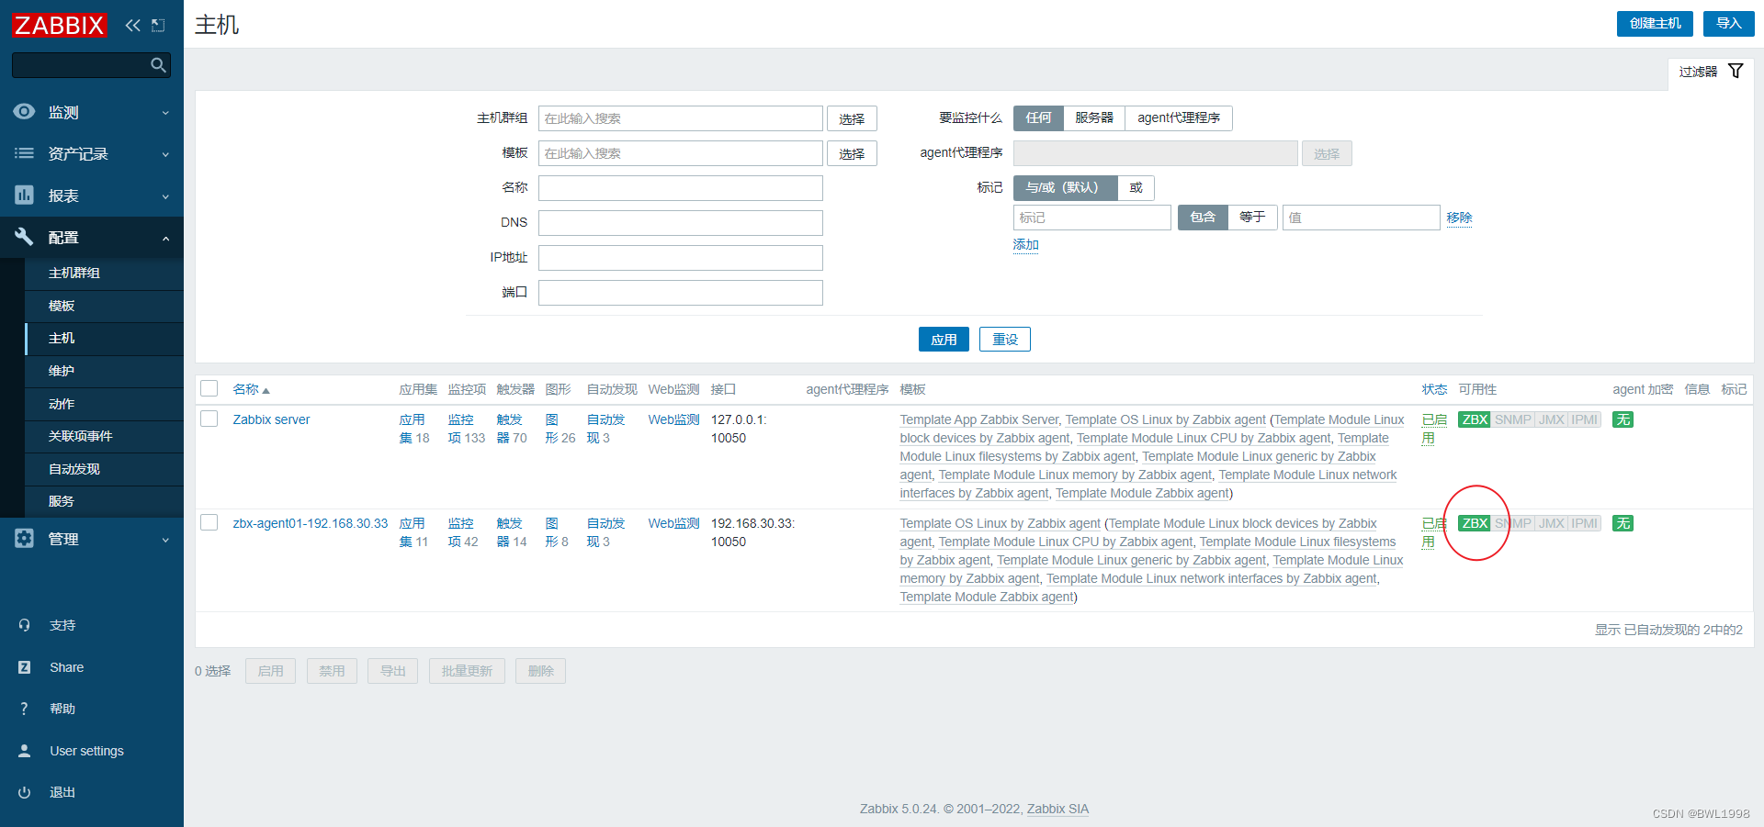Click 移除 tag link
This screenshot has width=1764, height=827.
tap(1459, 218)
